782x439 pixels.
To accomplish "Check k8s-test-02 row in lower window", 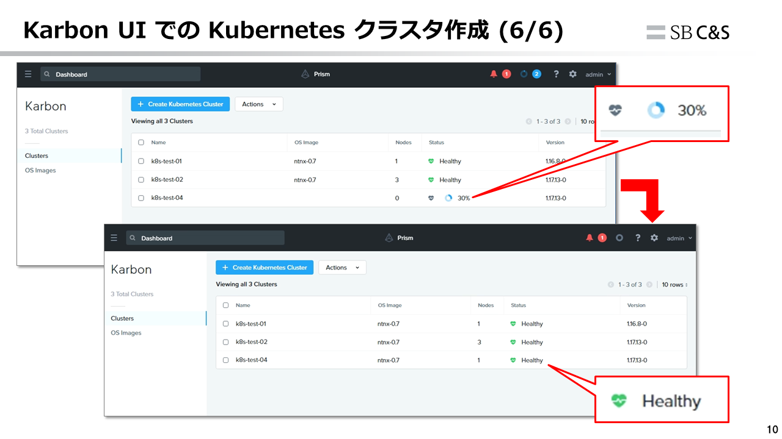I will coord(225,342).
